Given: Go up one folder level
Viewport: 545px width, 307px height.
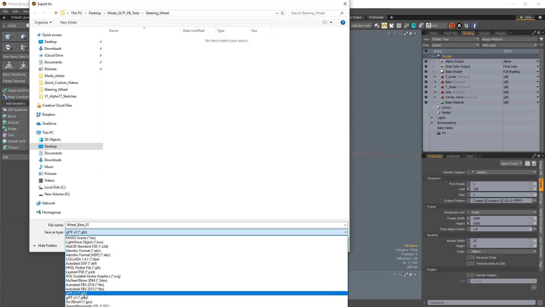Looking at the screenshot, I should [x=56, y=13].
